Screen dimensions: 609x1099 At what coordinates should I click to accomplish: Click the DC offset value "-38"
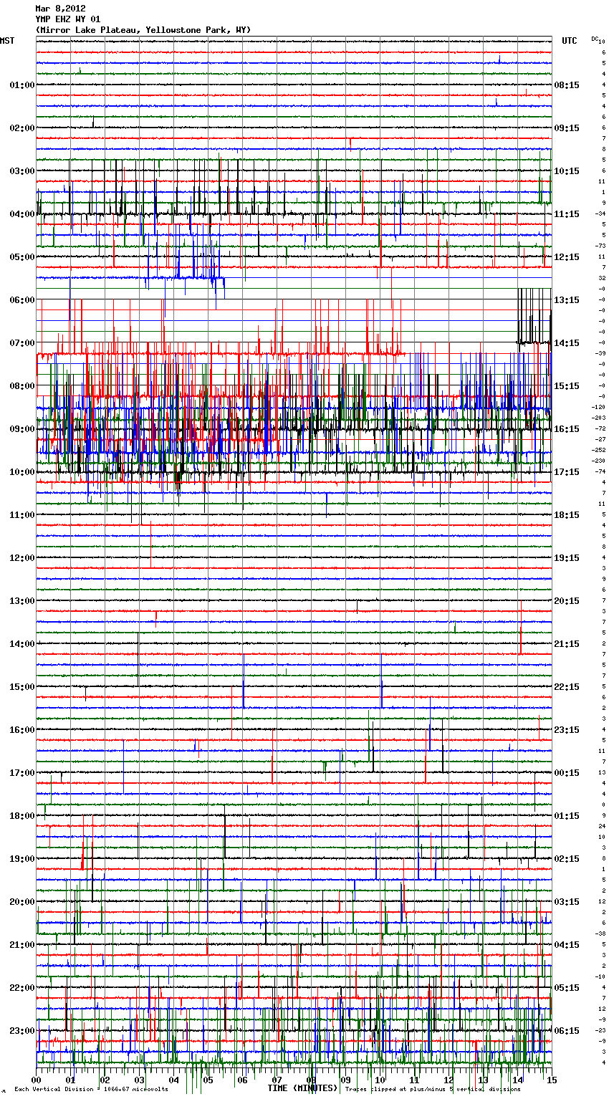pyautogui.click(x=600, y=934)
